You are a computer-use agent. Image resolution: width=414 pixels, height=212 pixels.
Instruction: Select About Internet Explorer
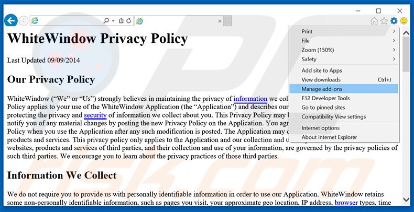[344, 137]
